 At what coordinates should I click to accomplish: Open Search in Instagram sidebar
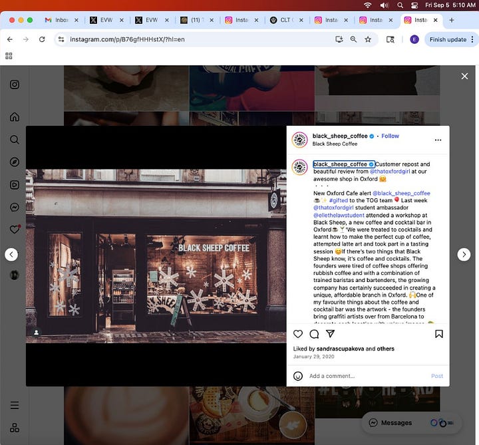(x=15, y=140)
